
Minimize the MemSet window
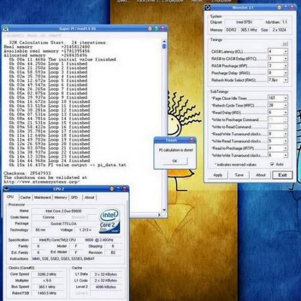pyautogui.click(x=279, y=7)
